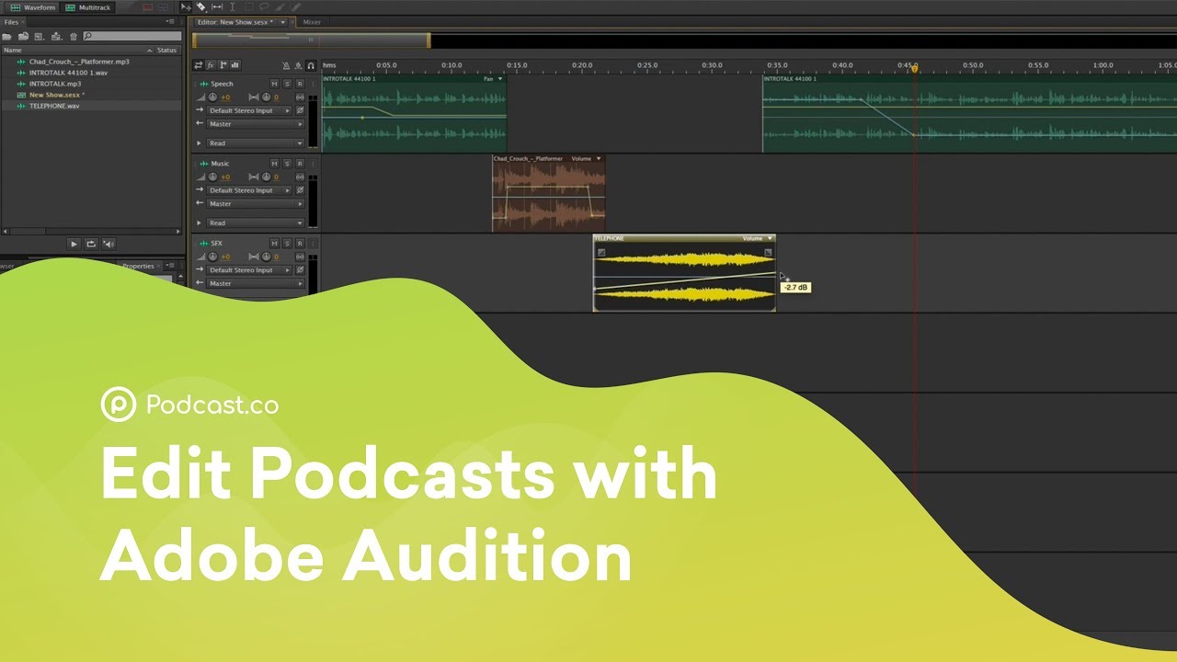The width and height of the screenshot is (1177, 662).
Task: Click the Open File folder icon
Action: 7,36
